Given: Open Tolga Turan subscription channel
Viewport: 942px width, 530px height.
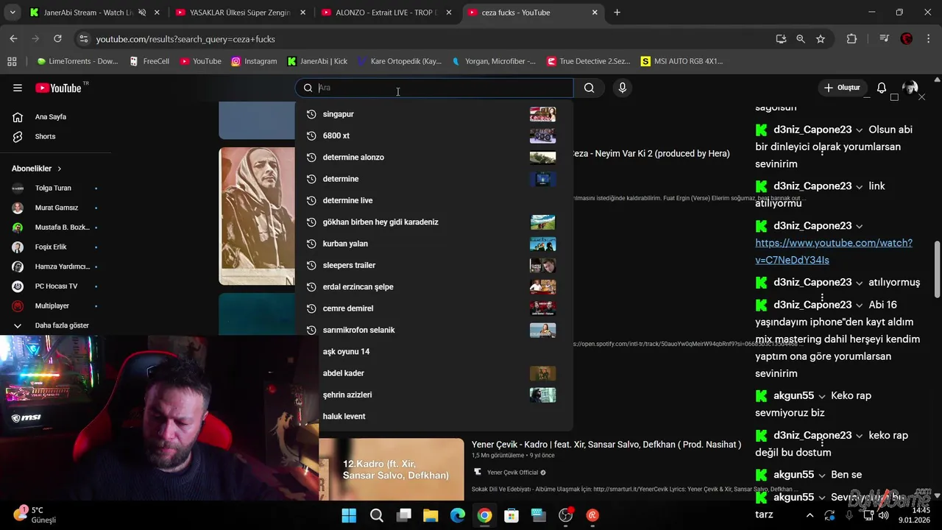Looking at the screenshot, I should click(x=53, y=188).
